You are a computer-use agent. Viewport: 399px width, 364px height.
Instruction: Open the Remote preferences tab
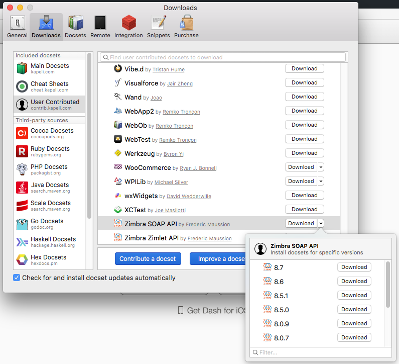pos(100,27)
